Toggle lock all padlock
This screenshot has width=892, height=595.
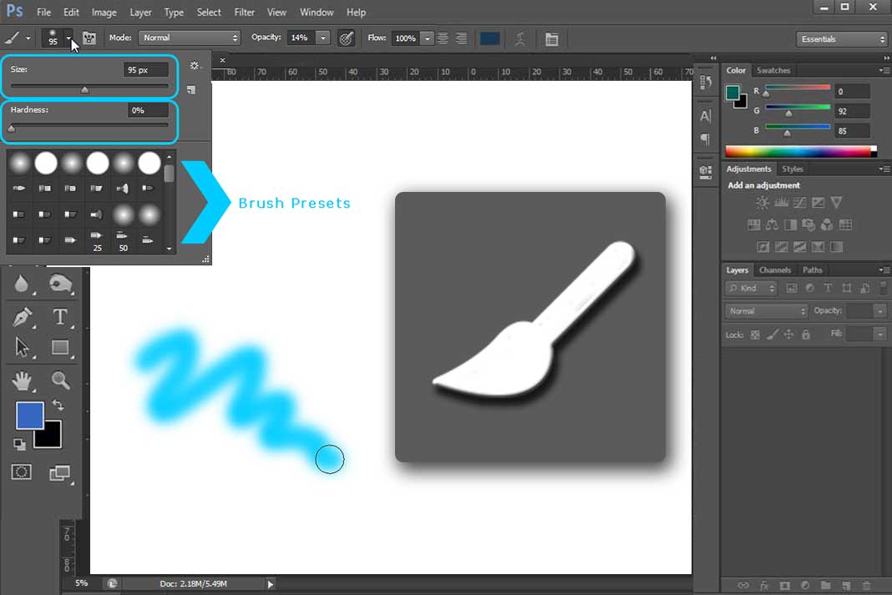pos(805,335)
